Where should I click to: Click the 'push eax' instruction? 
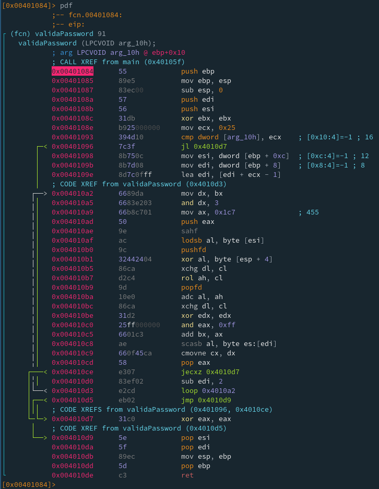pyautogui.click(x=198, y=222)
